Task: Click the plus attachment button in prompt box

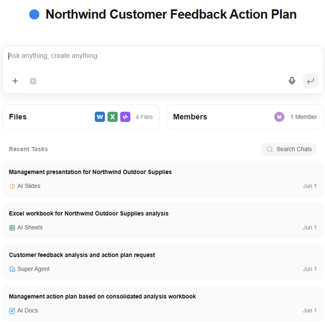Action: (15, 81)
